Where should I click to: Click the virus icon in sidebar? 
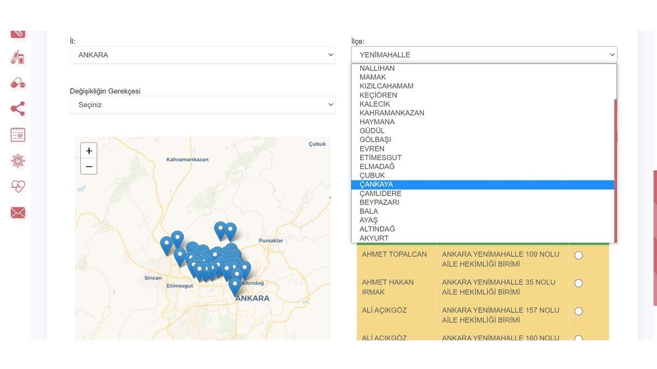click(x=18, y=161)
